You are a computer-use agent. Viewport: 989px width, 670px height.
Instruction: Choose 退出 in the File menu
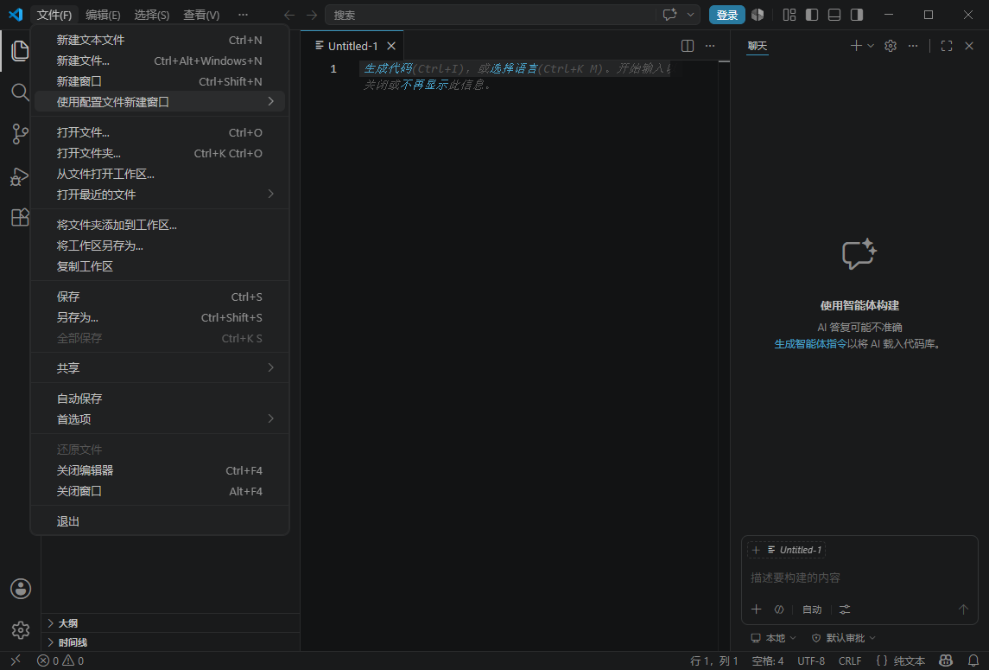click(160, 521)
